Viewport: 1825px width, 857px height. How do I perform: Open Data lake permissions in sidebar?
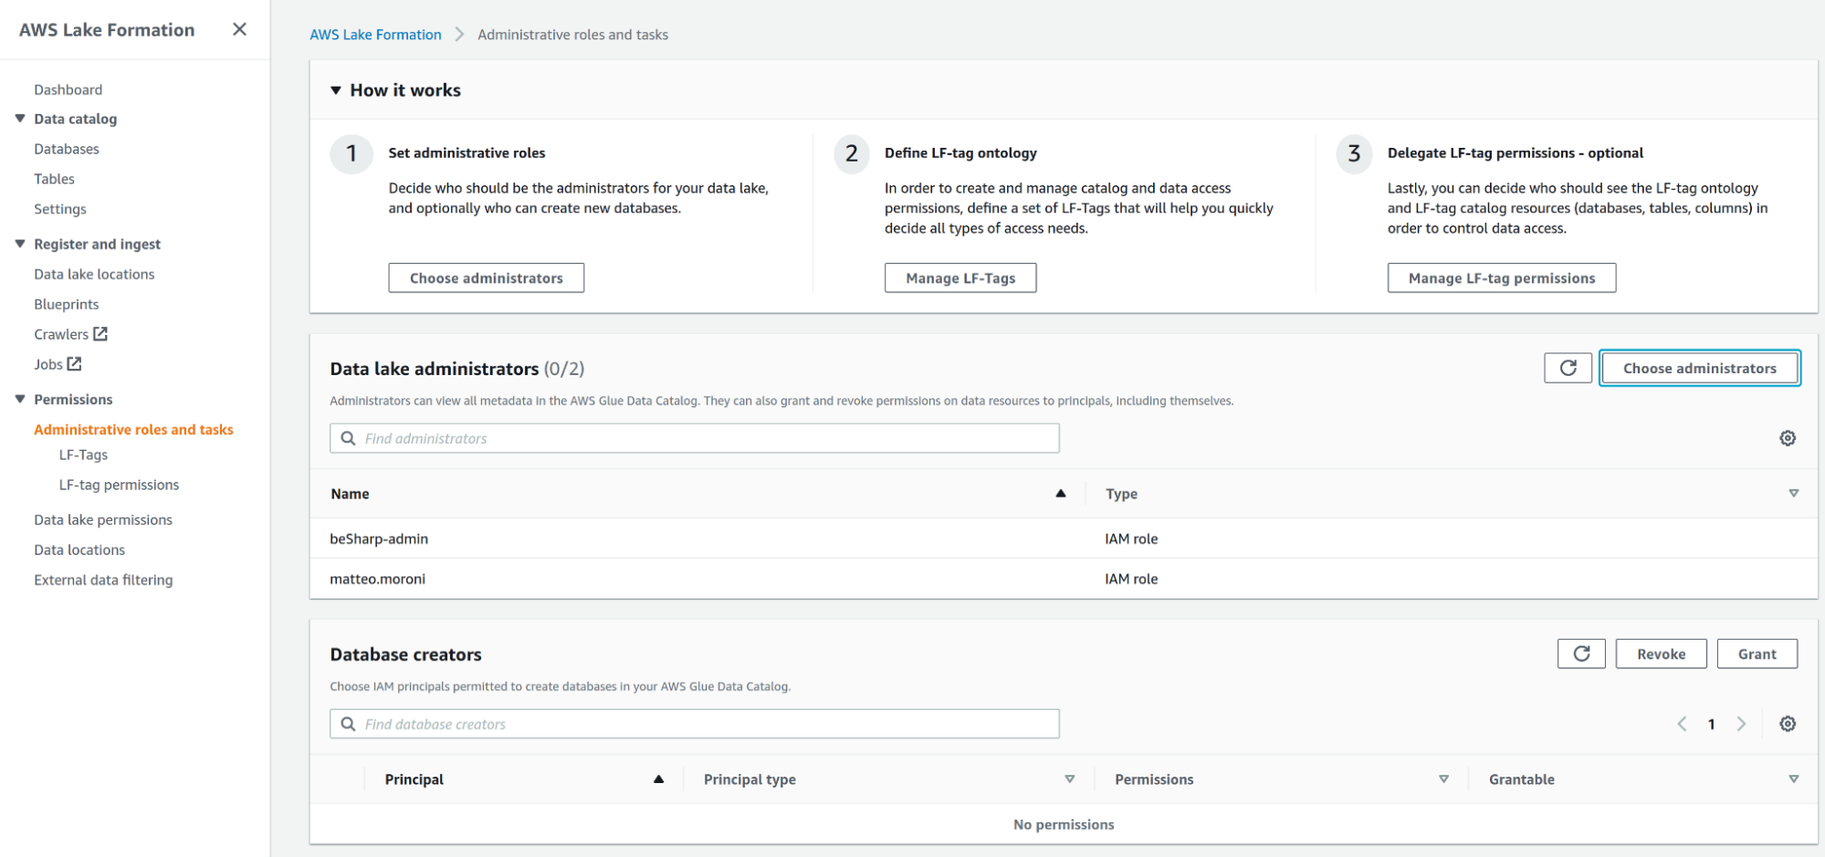pyautogui.click(x=103, y=519)
